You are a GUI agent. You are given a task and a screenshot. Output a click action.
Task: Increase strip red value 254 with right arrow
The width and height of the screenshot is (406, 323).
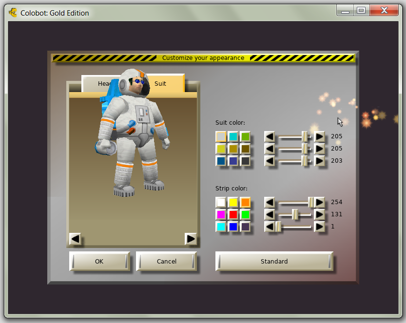coord(319,202)
